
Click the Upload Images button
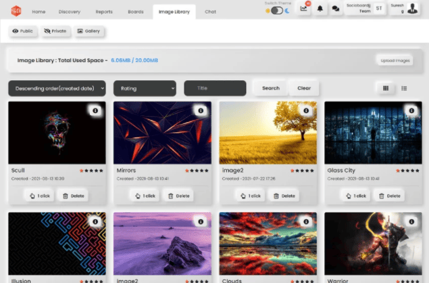point(395,61)
